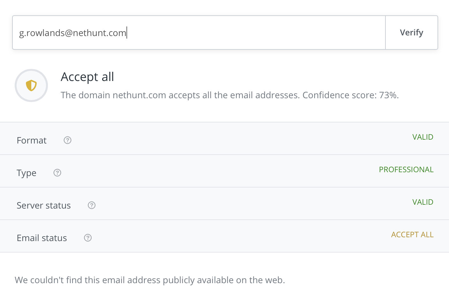Click the Server status row label
The width and height of the screenshot is (449, 294).
[x=44, y=205]
